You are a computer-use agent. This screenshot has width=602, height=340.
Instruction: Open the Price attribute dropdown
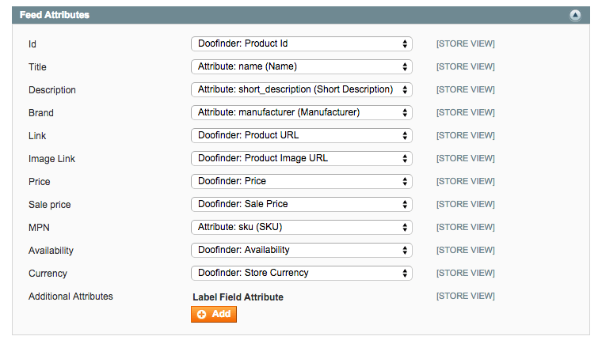coord(302,181)
